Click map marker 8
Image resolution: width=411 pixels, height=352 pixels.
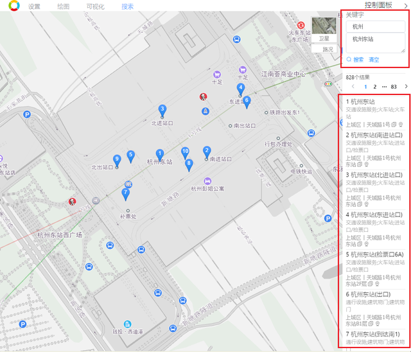click(x=189, y=164)
